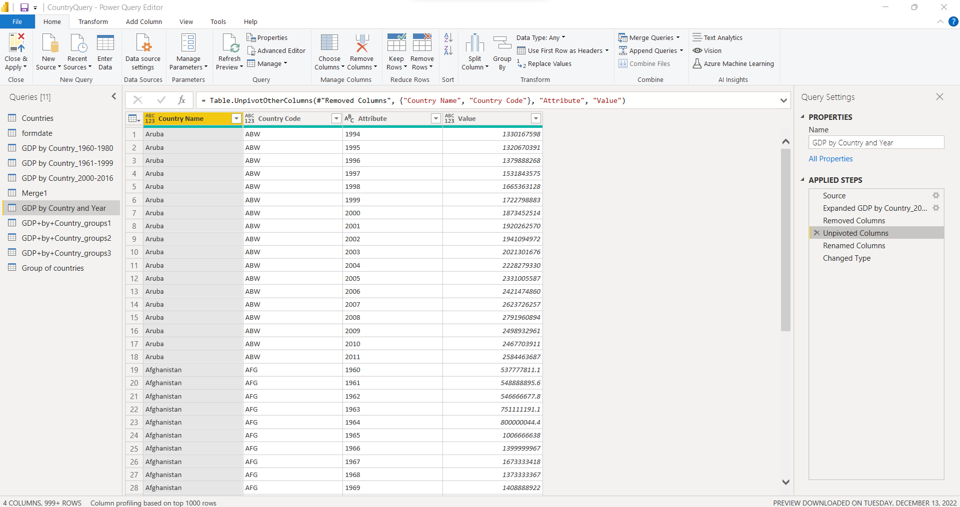The height and width of the screenshot is (507, 960).
Task: Click the Remove Rows icon
Action: coord(422,43)
